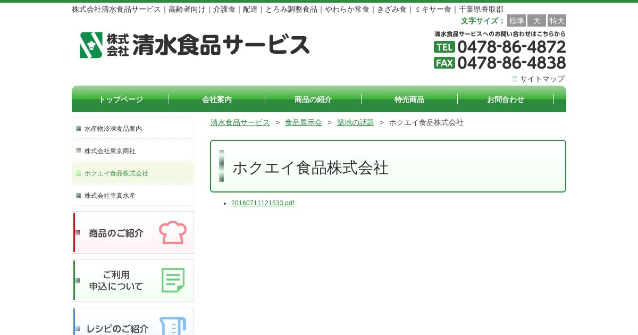Screen dimensions: 638x335
Task: Open ご利用申込について banner
Action: [x=133, y=280]
